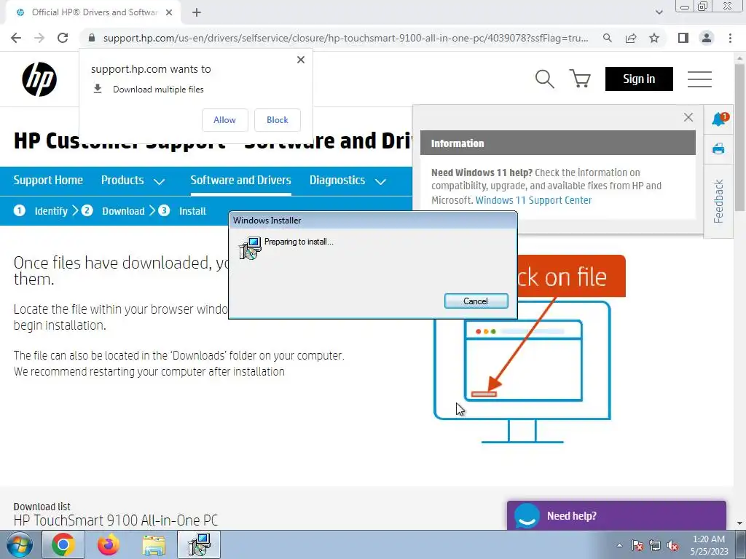Close the Information panel
The width and height of the screenshot is (746, 559).
[688, 117]
